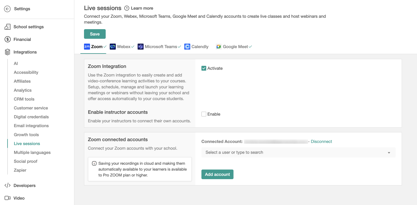Viewport: 417px width, 205px height.
Task: Click the Financial dollar icon
Action: [8, 39]
